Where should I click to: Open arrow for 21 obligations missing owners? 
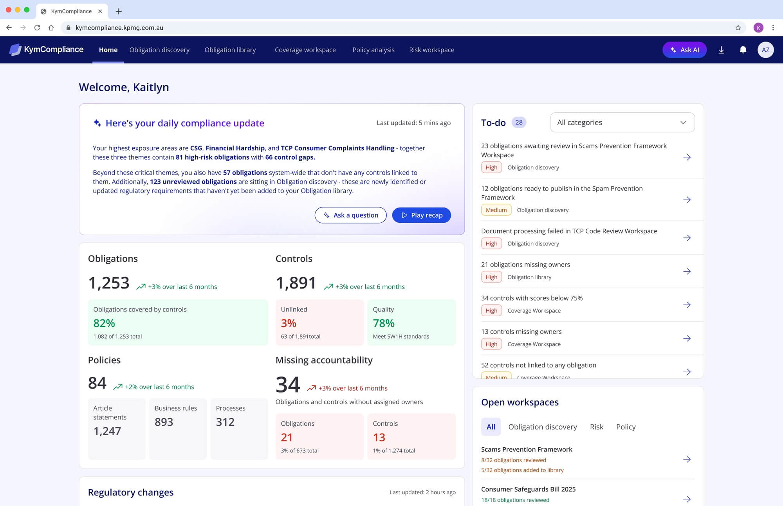(687, 271)
